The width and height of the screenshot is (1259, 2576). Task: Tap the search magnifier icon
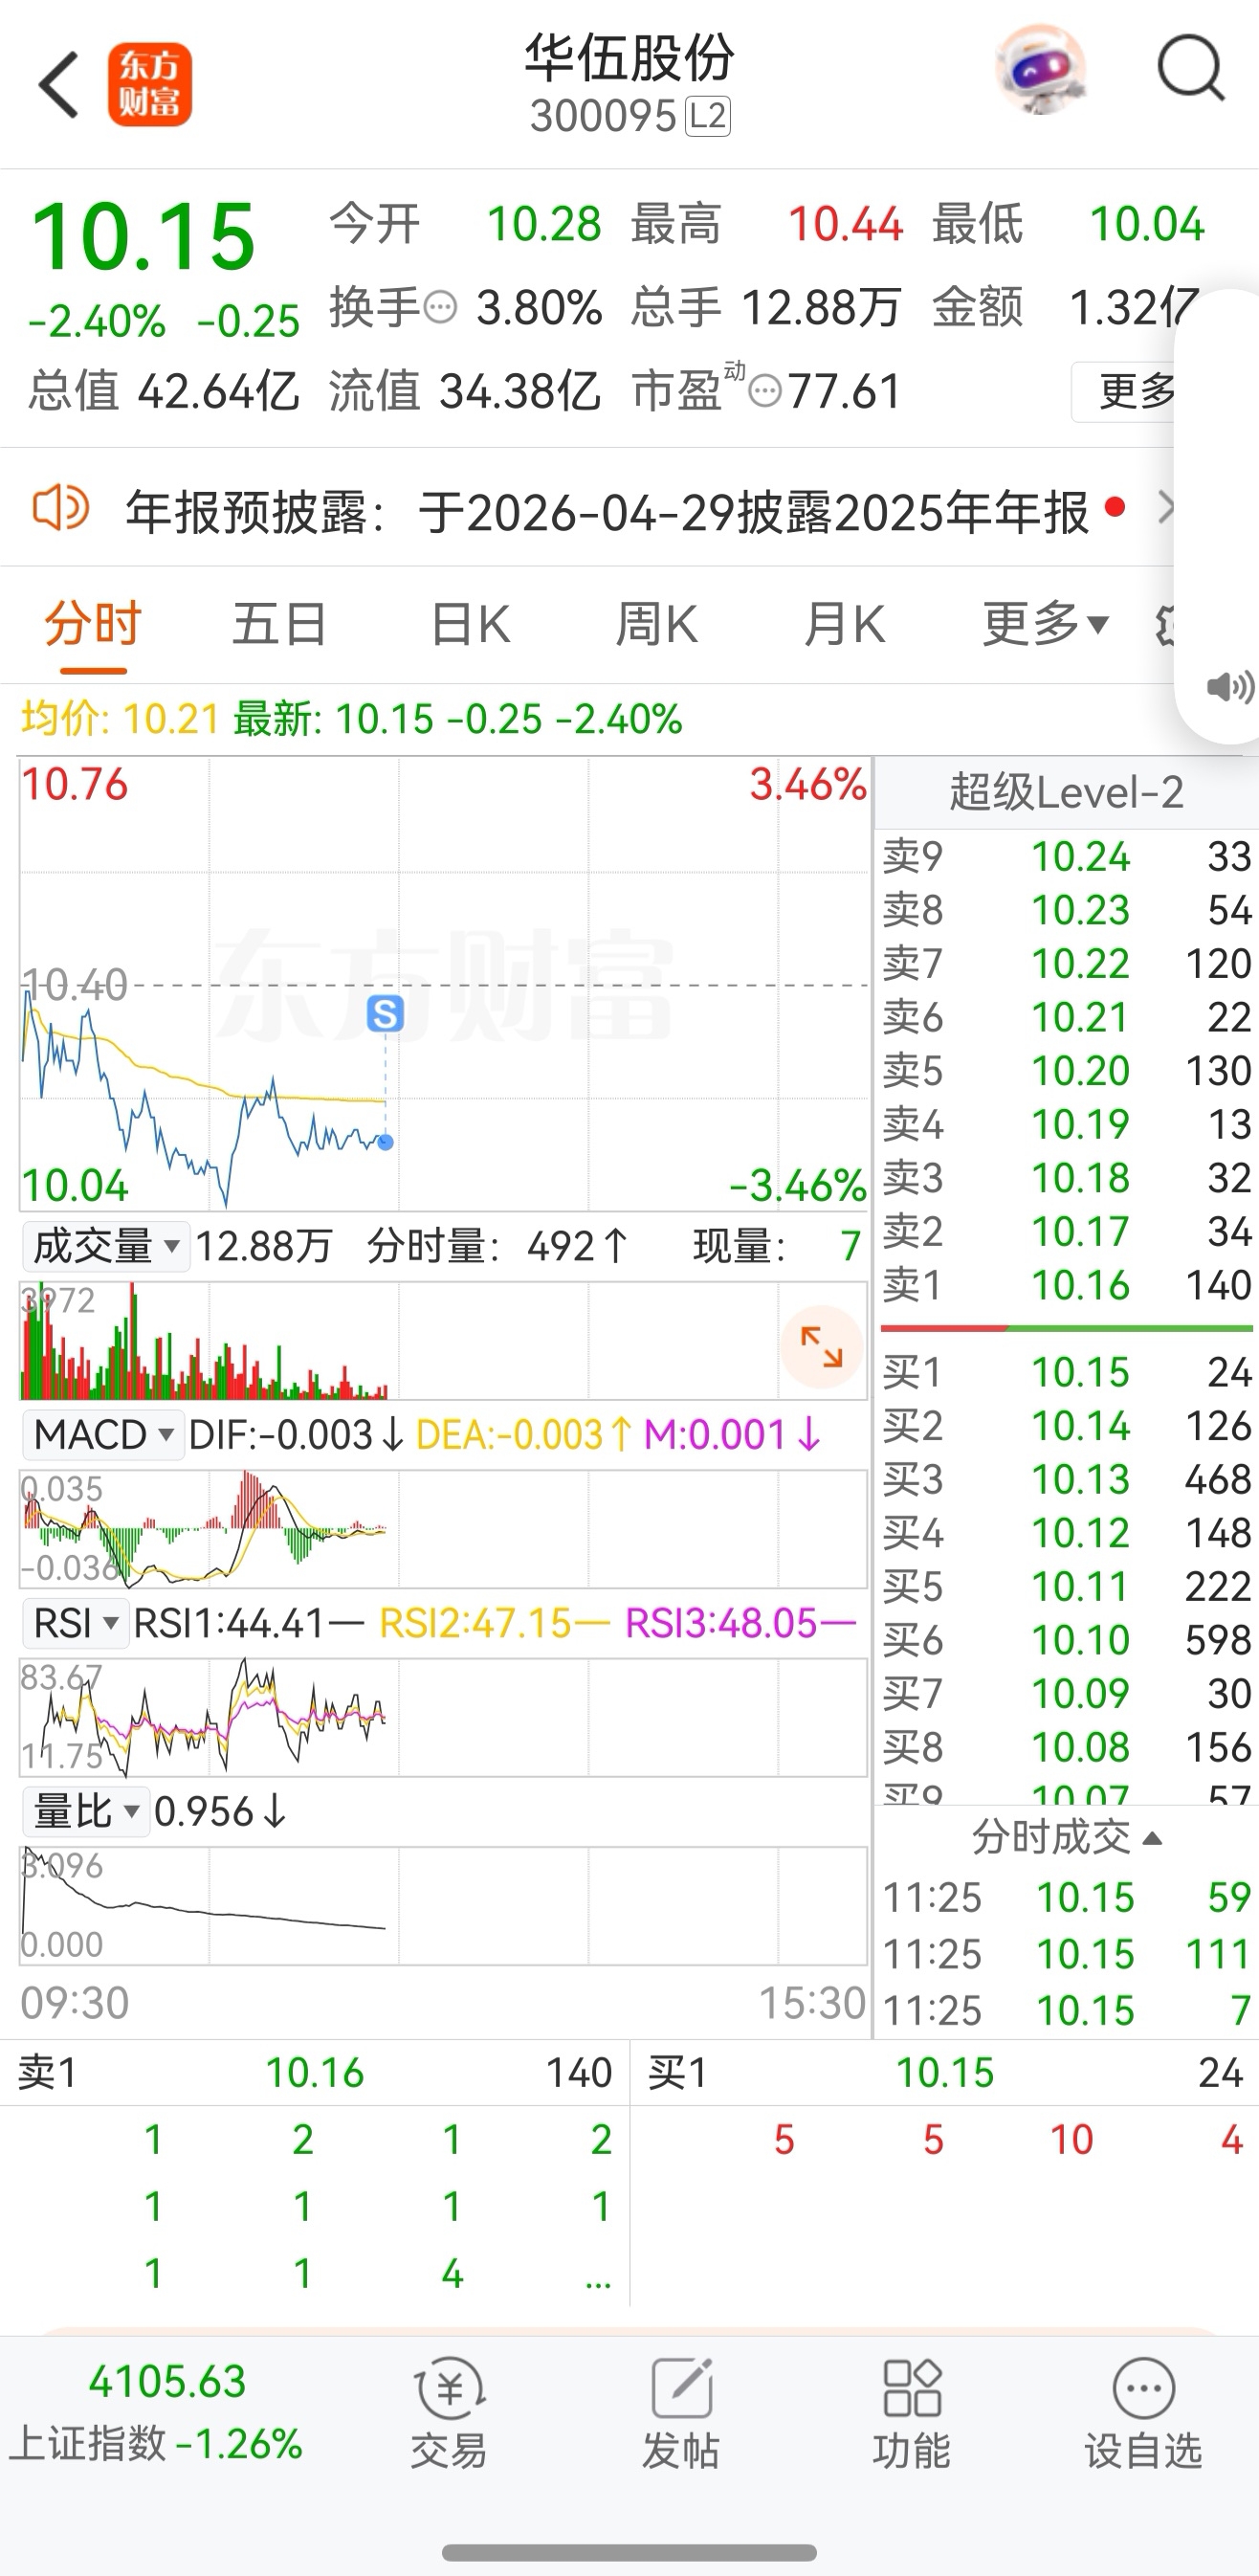point(1191,68)
